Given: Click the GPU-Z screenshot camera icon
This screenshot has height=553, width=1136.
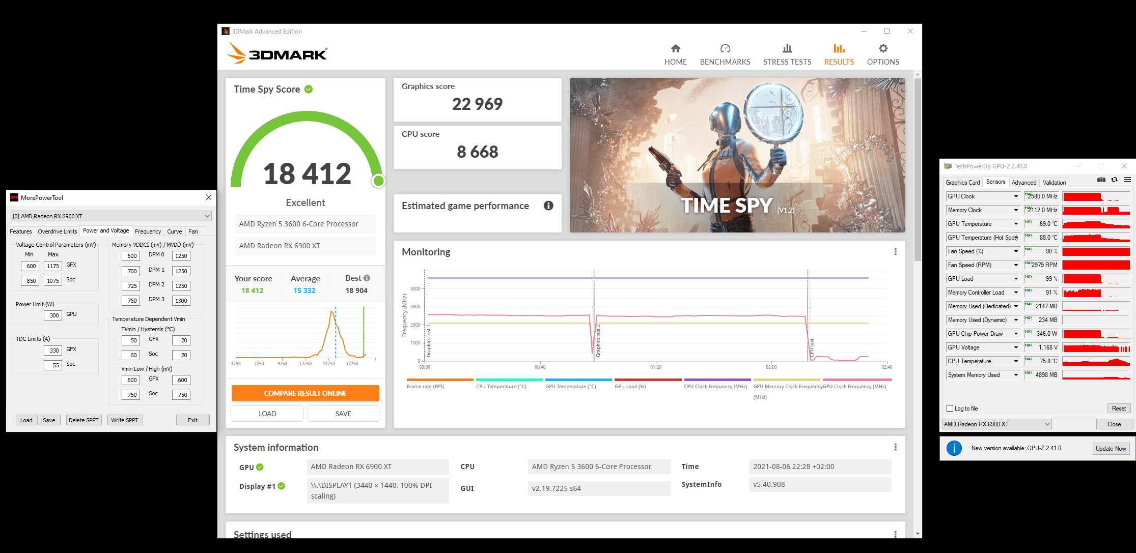Looking at the screenshot, I should tap(1101, 180).
